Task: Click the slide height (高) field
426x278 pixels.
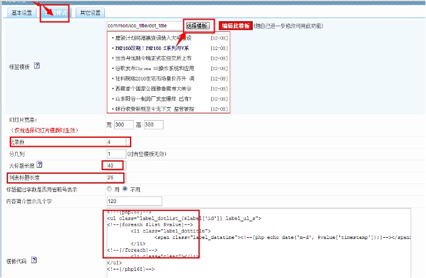Action: 153,125
